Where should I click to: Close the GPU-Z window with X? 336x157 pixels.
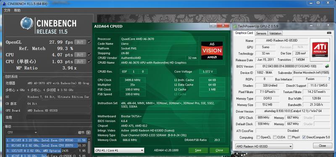pyautogui.click(x=328, y=26)
